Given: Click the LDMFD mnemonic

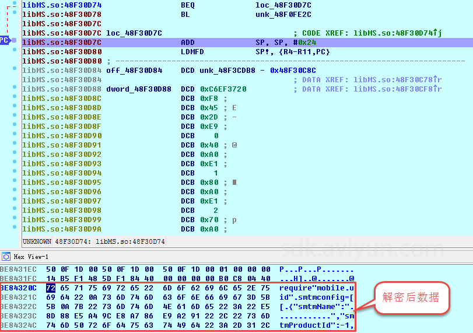Looking at the screenshot, I should click(192, 52).
